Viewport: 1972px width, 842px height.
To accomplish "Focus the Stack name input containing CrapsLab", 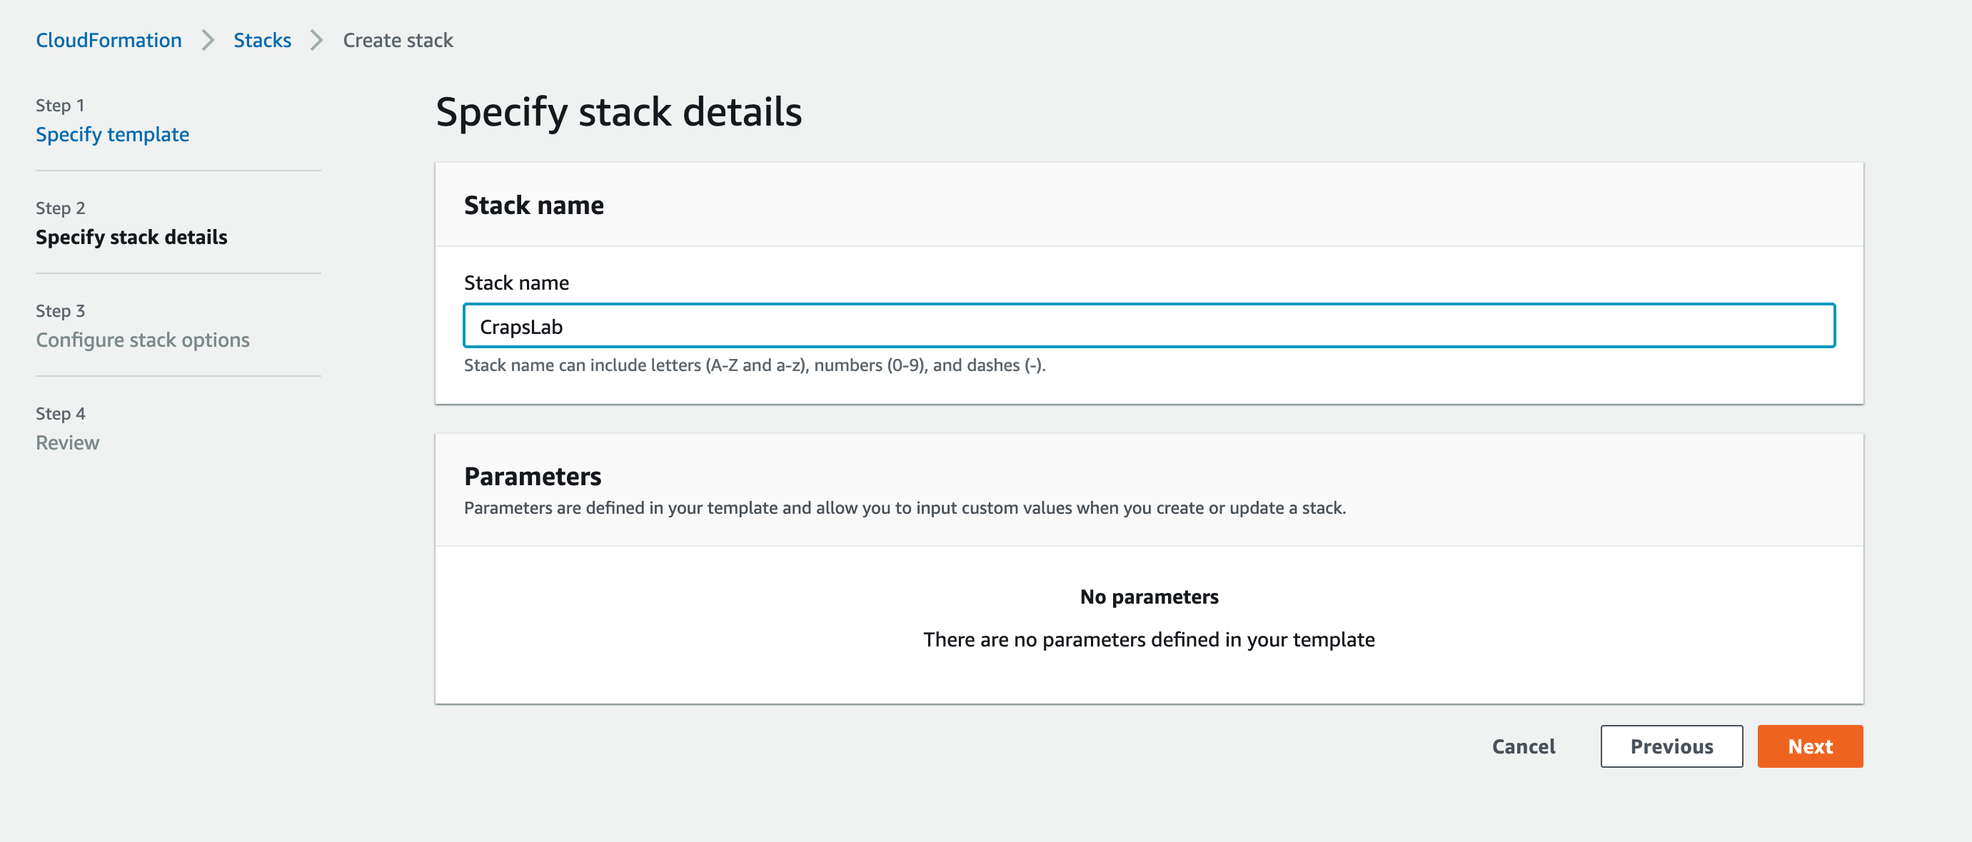I will 1149,326.
